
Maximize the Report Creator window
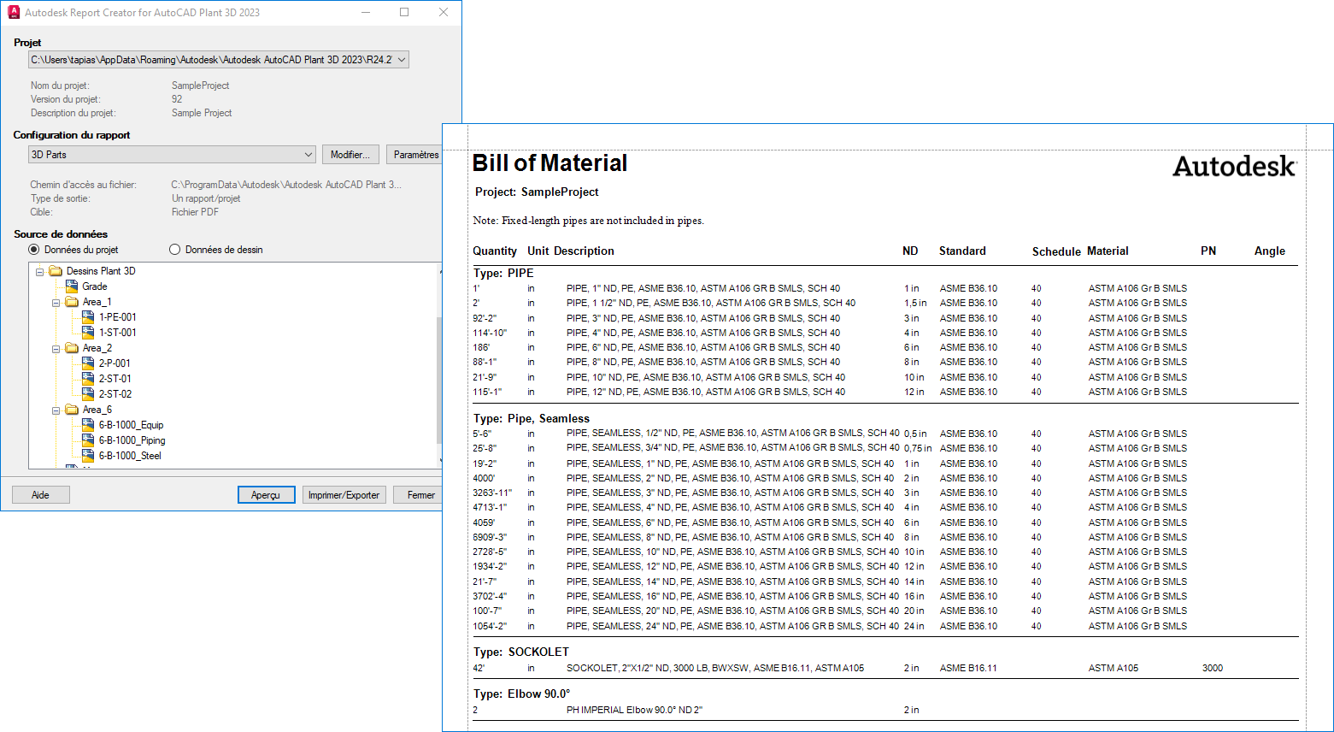tap(404, 12)
